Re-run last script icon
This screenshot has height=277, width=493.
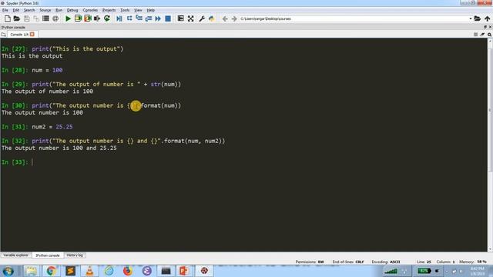107,18
